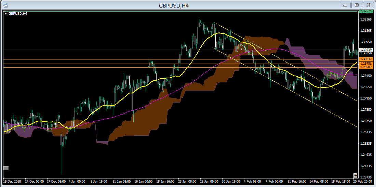Expand the triangle beside the GBPUSD,H4 label

point(6,14)
